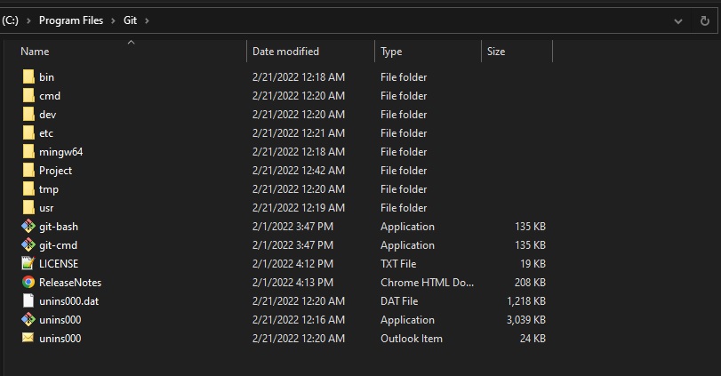Click the refresh button in address bar
721x376 pixels.
(x=703, y=20)
